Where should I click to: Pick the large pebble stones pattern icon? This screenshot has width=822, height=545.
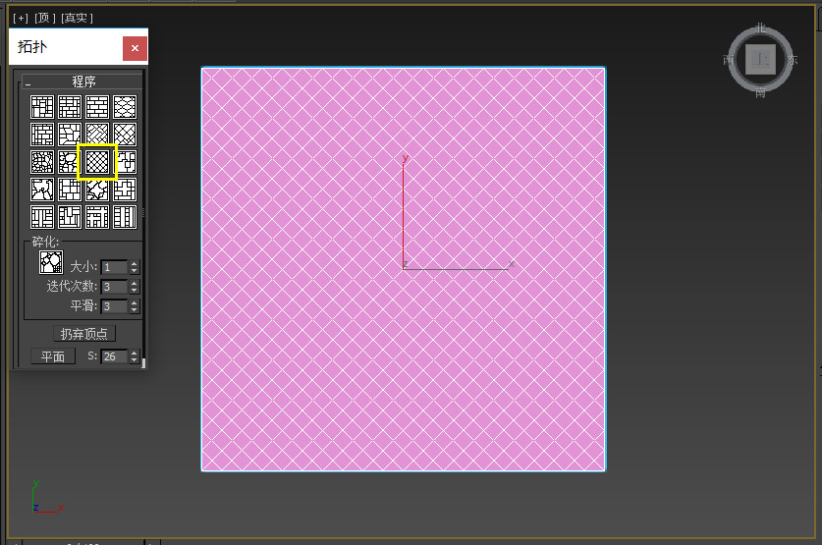point(70,162)
